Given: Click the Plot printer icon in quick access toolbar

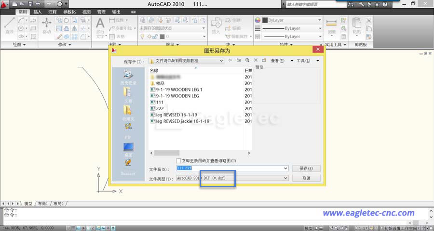Looking at the screenshot, I should click(60, 4).
